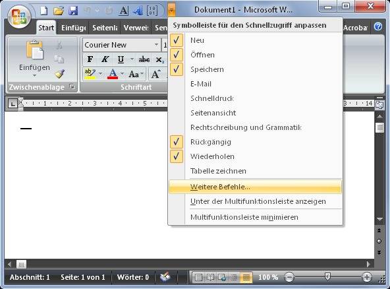The height and width of the screenshot is (289, 390).
Task: Apply underline with the U button
Action: 121,59
